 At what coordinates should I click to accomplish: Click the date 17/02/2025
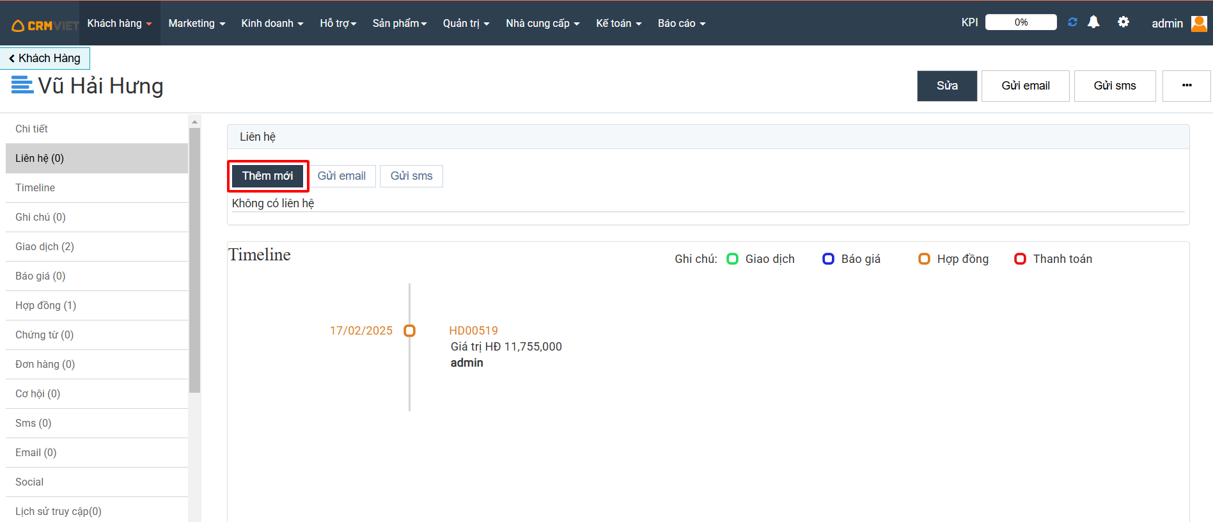(361, 331)
